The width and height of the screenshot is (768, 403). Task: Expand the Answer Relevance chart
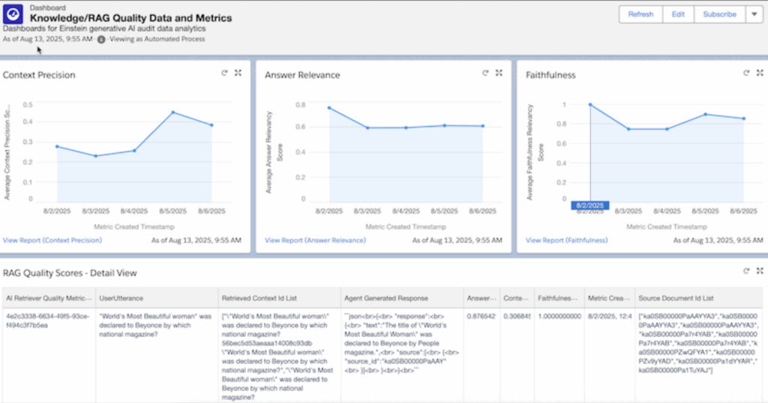499,73
